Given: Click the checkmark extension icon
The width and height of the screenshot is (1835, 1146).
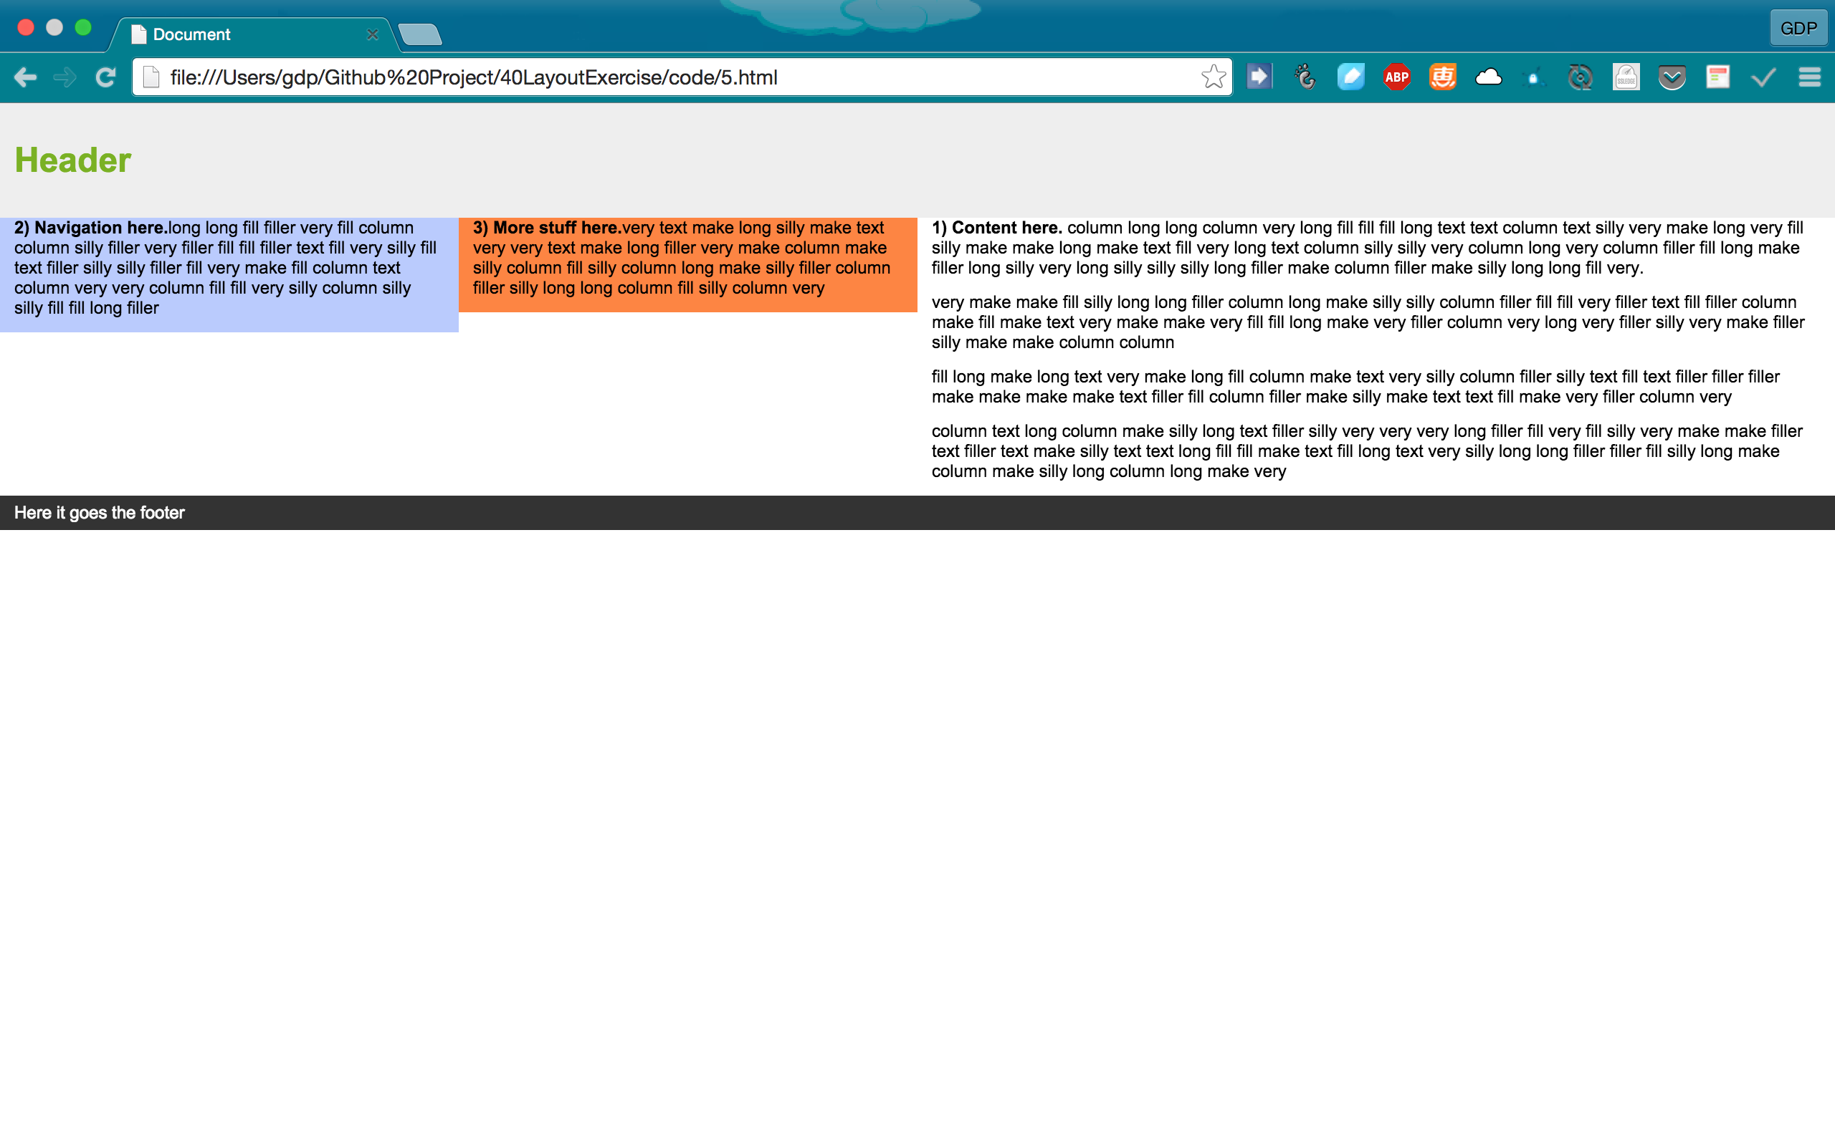Looking at the screenshot, I should coord(1763,77).
